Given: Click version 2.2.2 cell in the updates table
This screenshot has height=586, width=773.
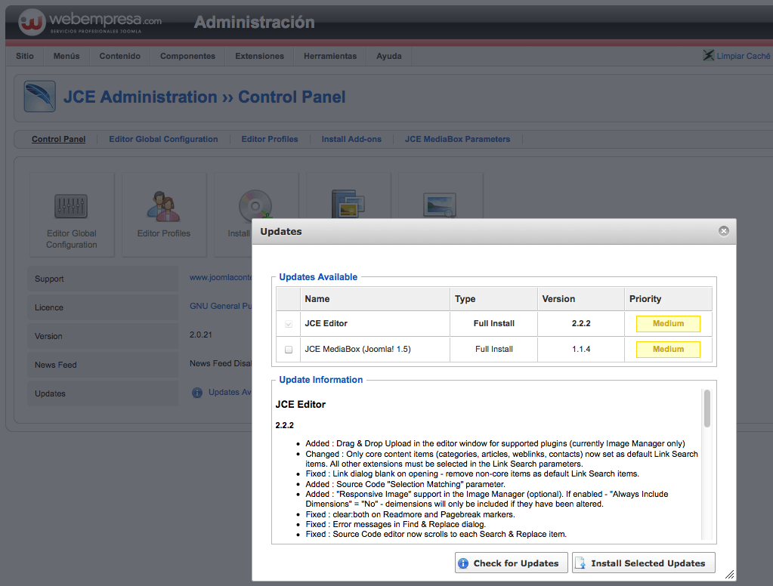Looking at the screenshot, I should [x=581, y=323].
